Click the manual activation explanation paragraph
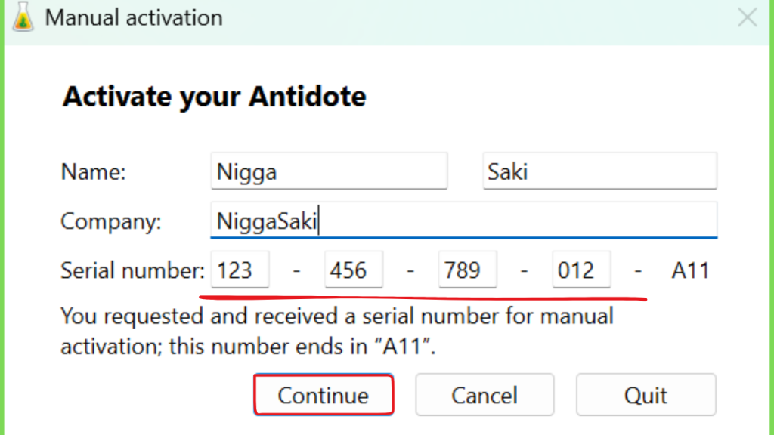 pyautogui.click(x=336, y=331)
